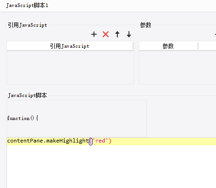
Task: Click the opening parenthesis after makeHighlight
Action: pyautogui.click(x=91, y=141)
